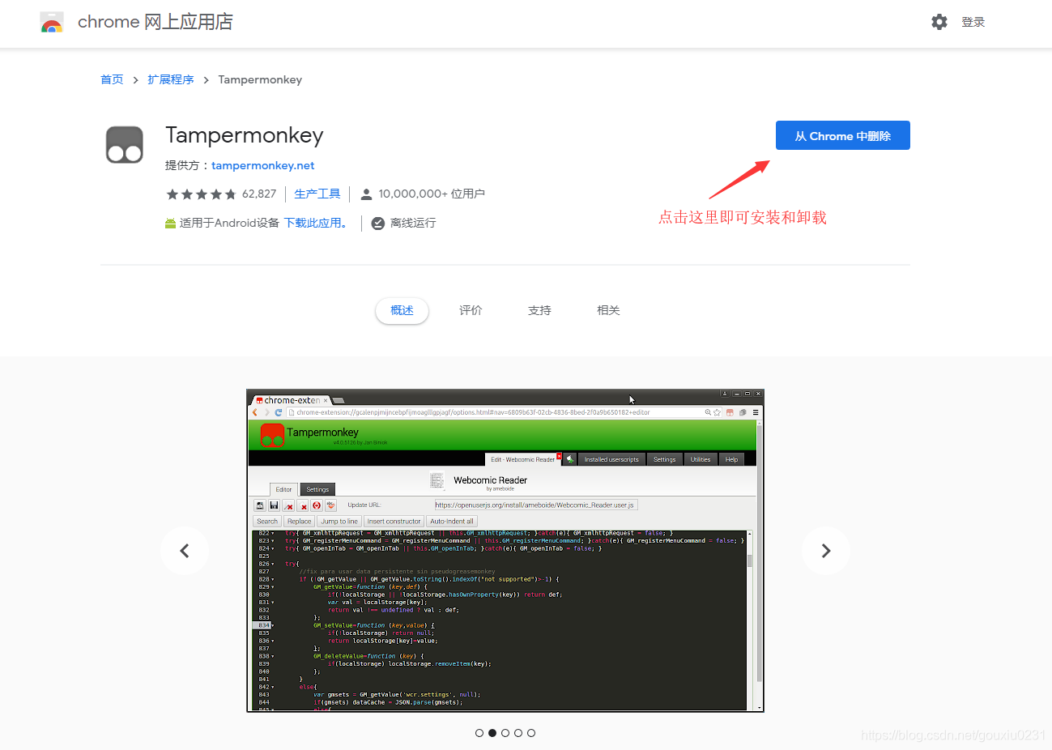
Task: Click the Android device icon
Action: pyautogui.click(x=170, y=224)
